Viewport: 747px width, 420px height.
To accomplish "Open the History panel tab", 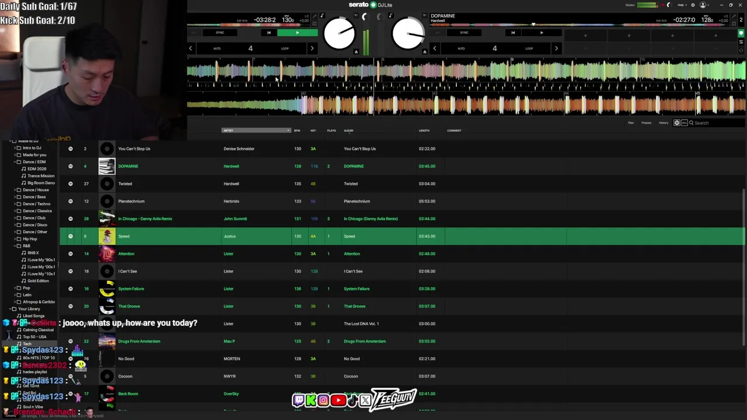I will click(664, 123).
